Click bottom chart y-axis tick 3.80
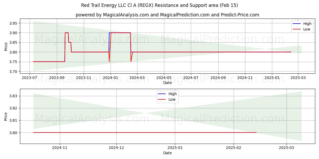This screenshot has height=159, width=319. click(14, 132)
